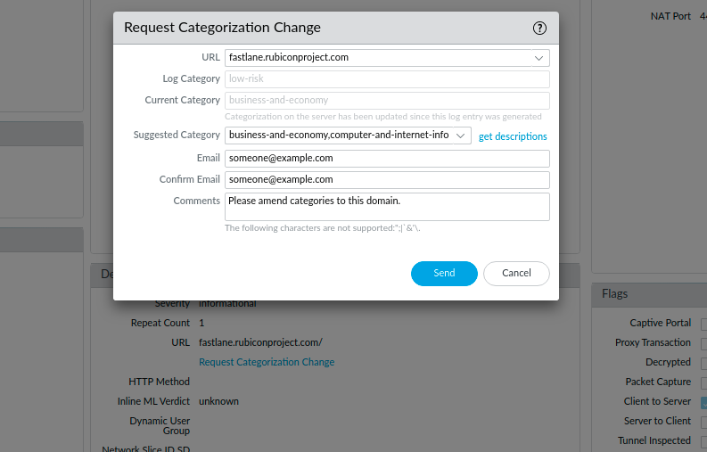Focus the Confirm Email field

(386, 180)
